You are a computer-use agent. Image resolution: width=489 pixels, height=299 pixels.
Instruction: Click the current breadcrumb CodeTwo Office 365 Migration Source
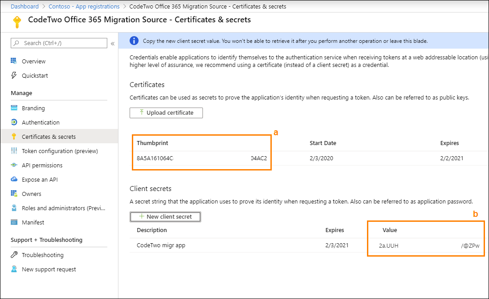[208, 6]
